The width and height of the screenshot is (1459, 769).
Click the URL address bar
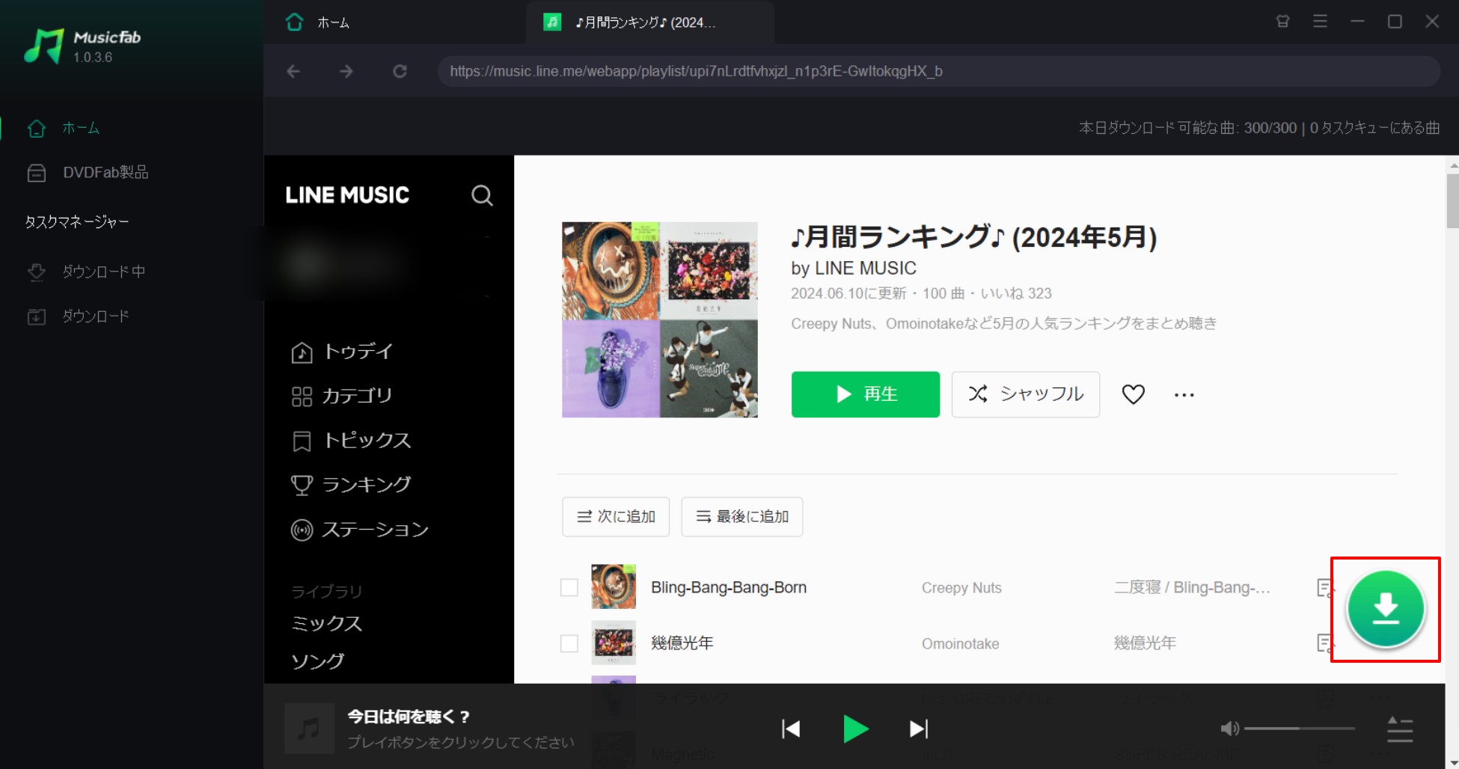click(939, 71)
